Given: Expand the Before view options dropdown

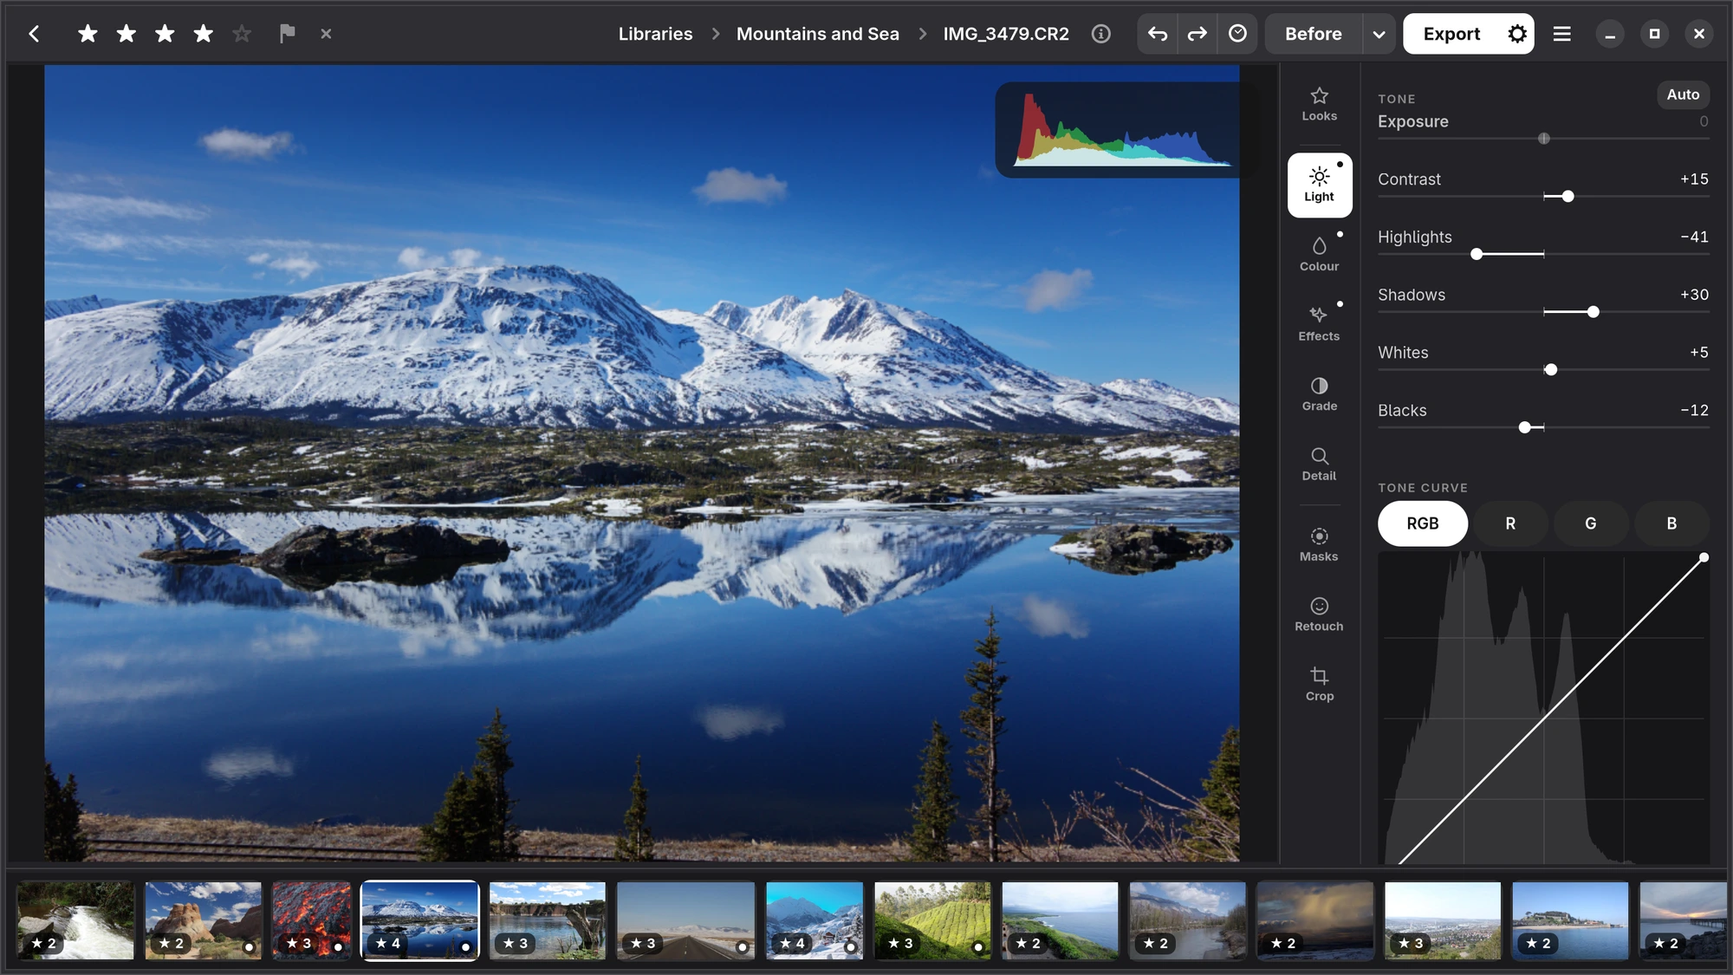Looking at the screenshot, I should (1379, 34).
